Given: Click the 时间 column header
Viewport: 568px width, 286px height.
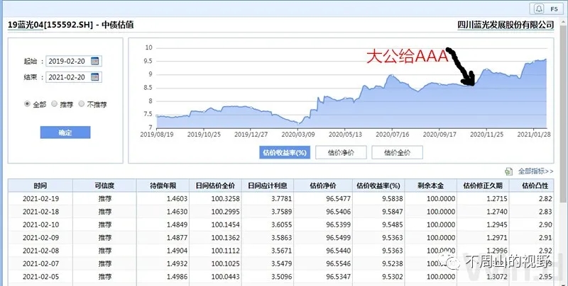Looking at the screenshot, I should point(40,185).
